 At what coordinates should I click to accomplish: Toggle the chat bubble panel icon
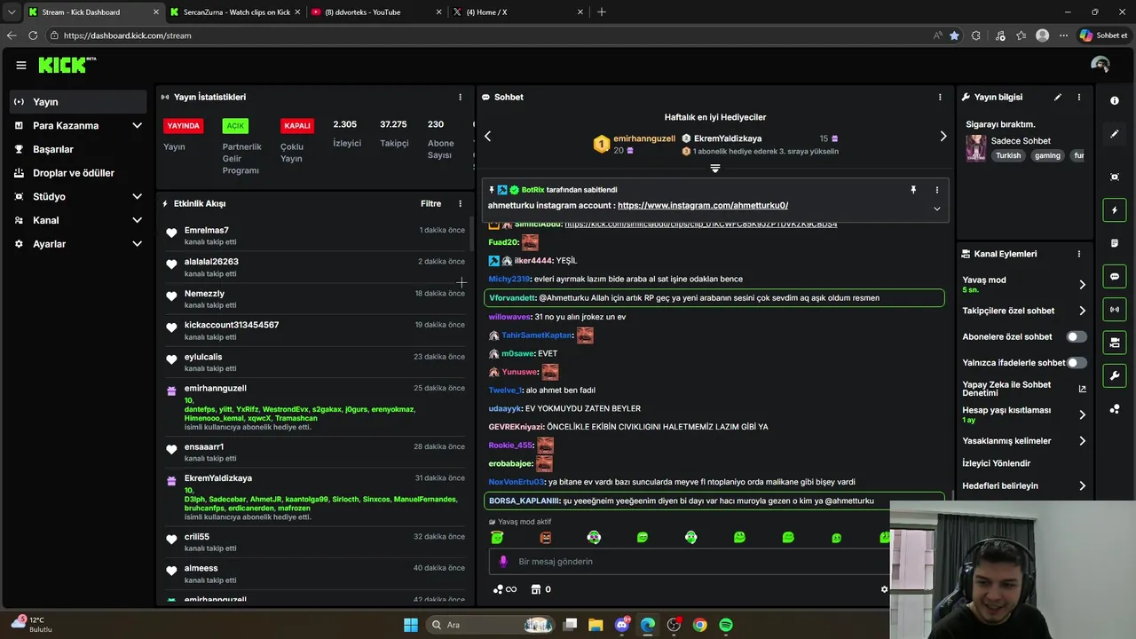[x=1115, y=277]
